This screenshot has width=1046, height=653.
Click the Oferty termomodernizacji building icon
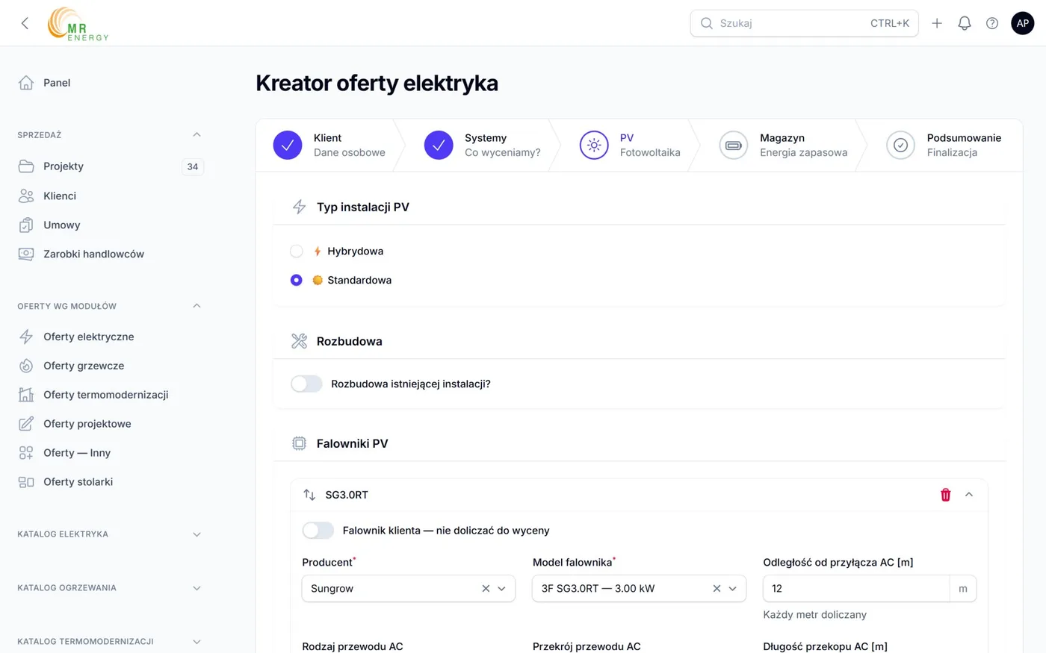[x=26, y=395]
